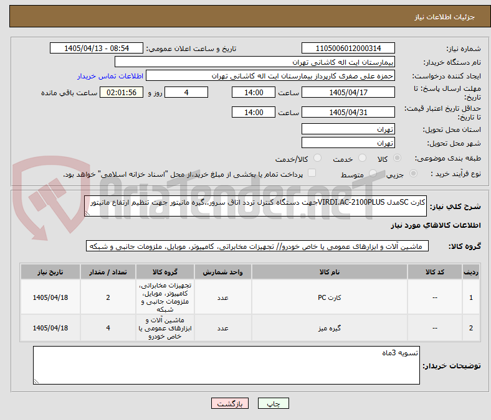Toggle the اسناد خزانه اسلامی payment checkbox
Image resolution: width=491 pixels, height=420 pixels.
(312, 173)
